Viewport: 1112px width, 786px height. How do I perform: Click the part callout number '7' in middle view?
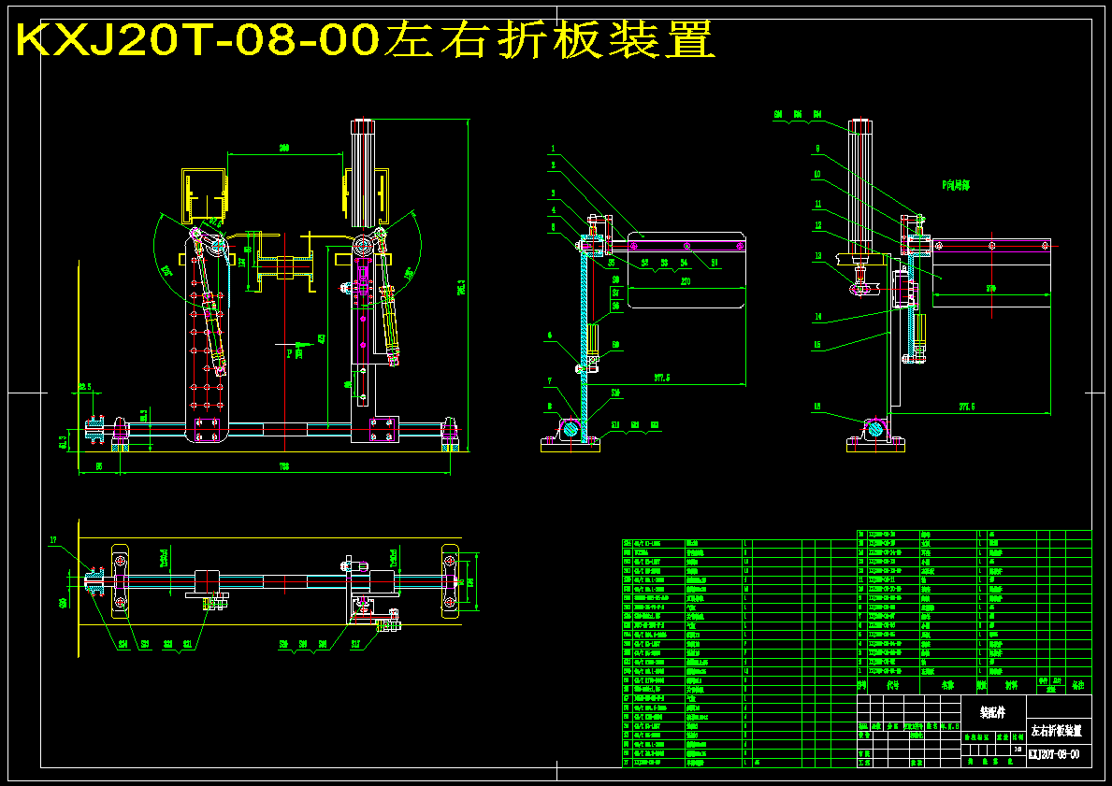pyautogui.click(x=550, y=380)
